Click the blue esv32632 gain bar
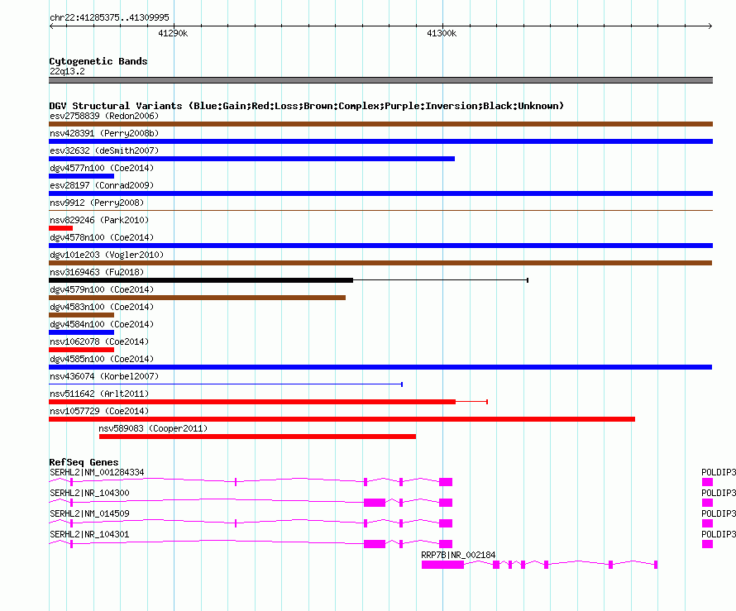736x611 pixels. tap(251, 159)
